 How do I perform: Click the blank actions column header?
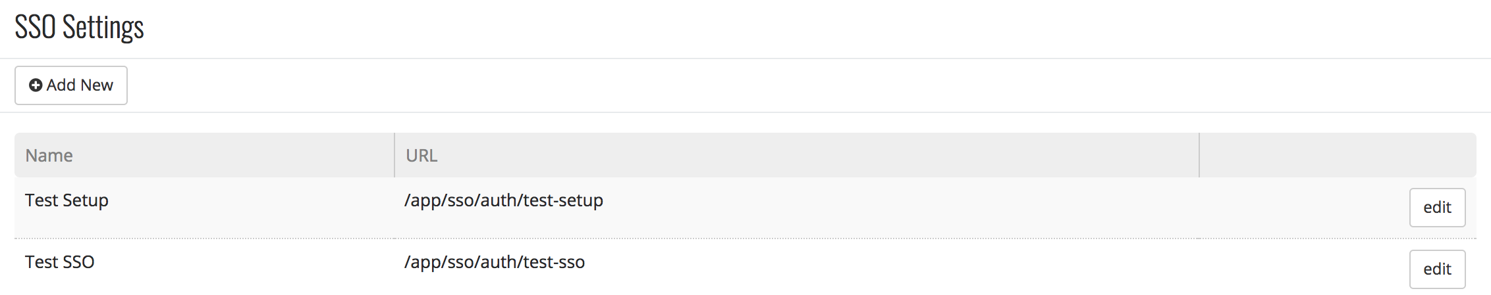(x=1337, y=156)
